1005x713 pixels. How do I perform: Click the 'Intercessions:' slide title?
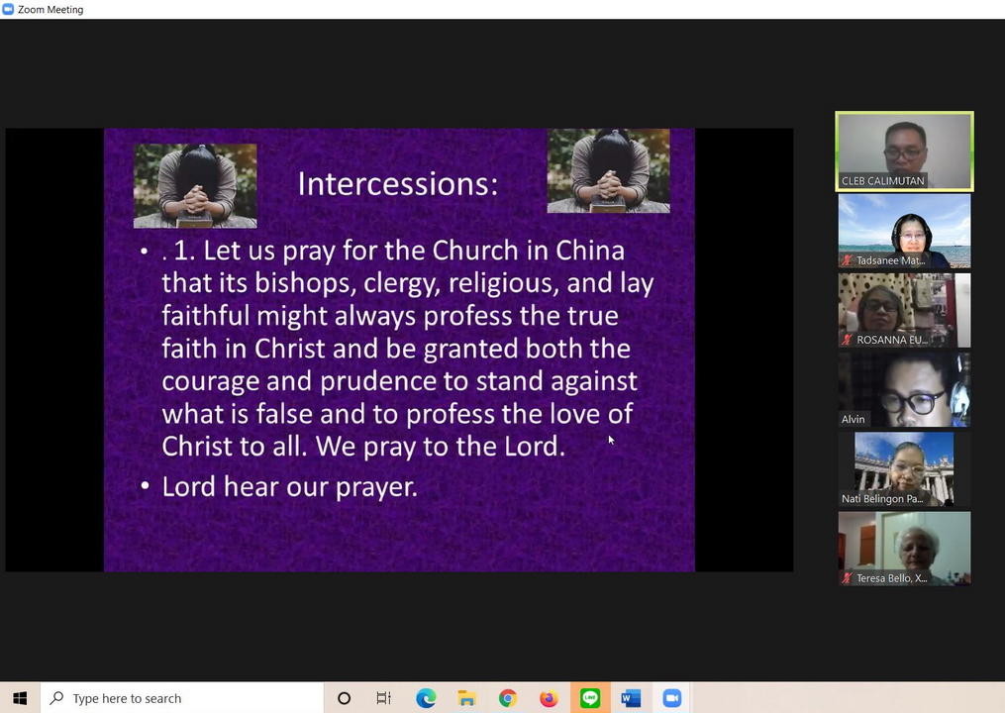click(398, 184)
